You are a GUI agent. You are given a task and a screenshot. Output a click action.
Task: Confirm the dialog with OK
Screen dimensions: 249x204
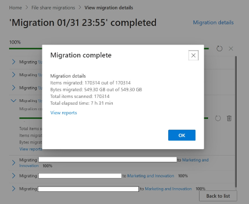[x=182, y=135]
